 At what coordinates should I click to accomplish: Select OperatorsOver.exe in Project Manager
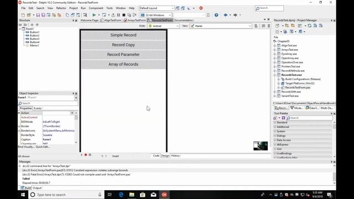click(292, 62)
